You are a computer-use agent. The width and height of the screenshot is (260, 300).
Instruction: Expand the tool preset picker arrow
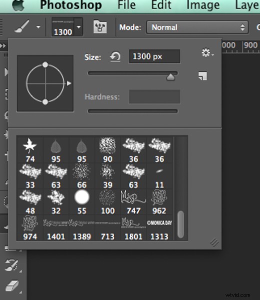[x=38, y=27]
